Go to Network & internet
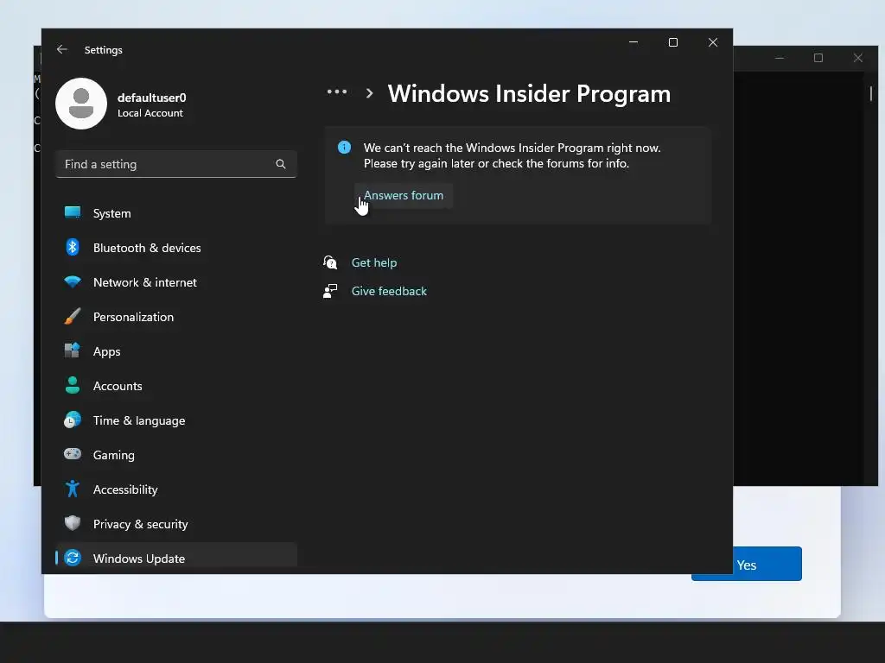Image resolution: width=885 pixels, height=663 pixels. coord(176,282)
